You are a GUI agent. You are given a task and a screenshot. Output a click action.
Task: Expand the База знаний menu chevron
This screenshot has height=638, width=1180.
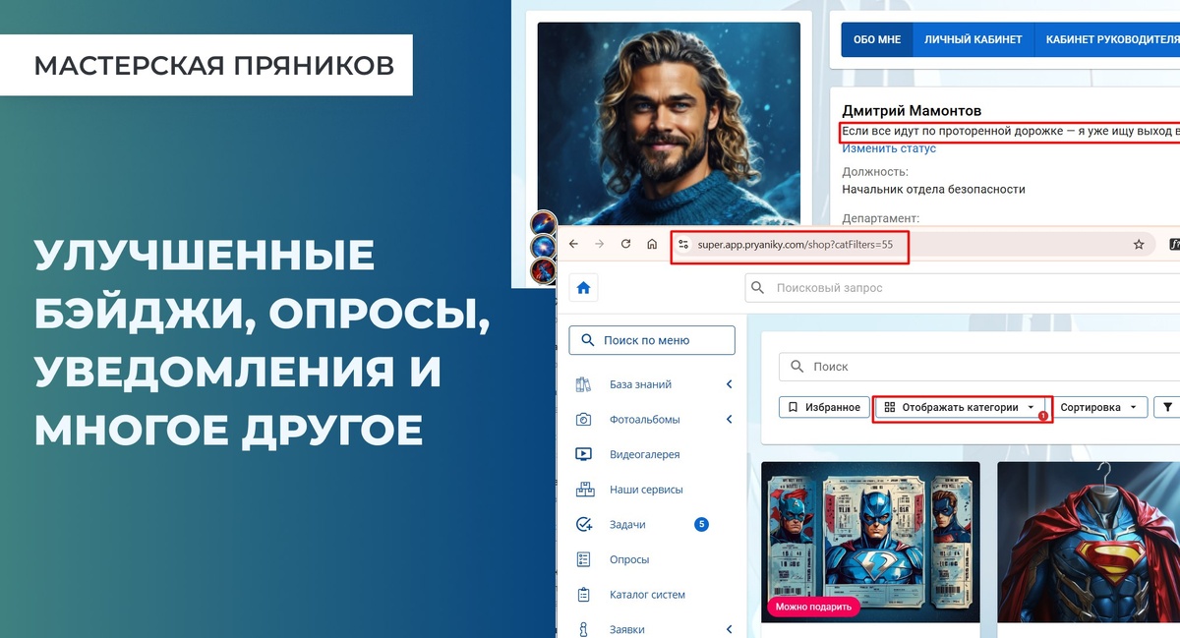coord(730,384)
